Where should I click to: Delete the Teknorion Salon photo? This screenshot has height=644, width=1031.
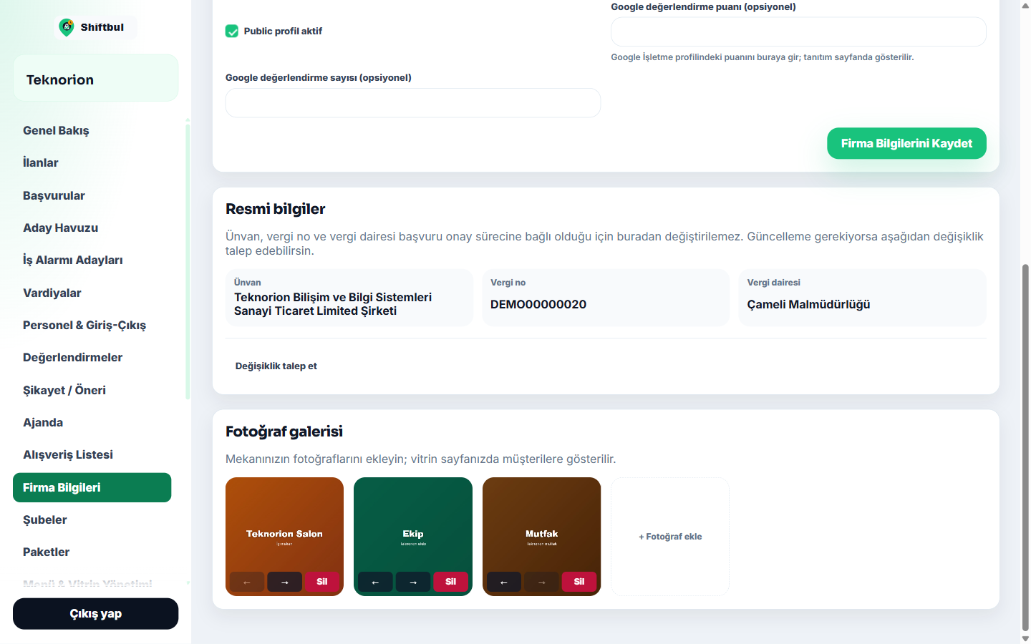[x=322, y=582]
